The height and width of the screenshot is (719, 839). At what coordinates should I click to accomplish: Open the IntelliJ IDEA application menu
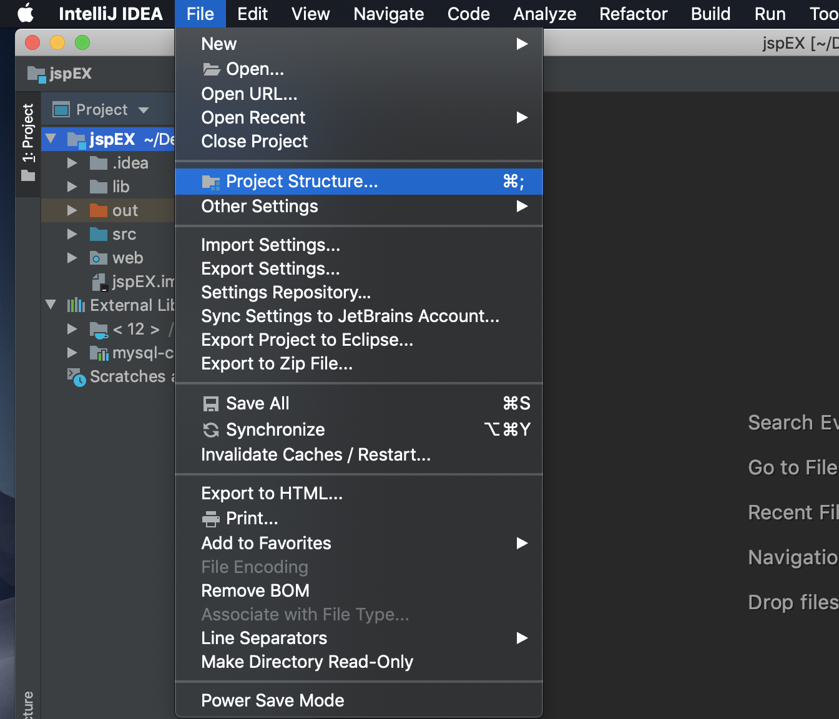point(110,14)
